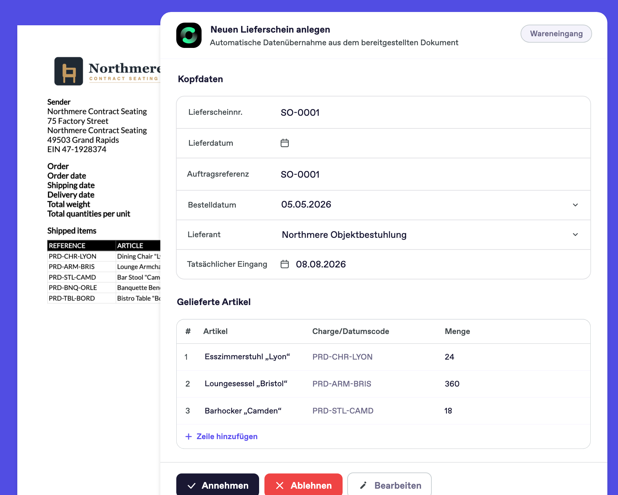Click the Auftragsreferenz value SO-0001
This screenshot has height=495, width=618.
coord(300,174)
